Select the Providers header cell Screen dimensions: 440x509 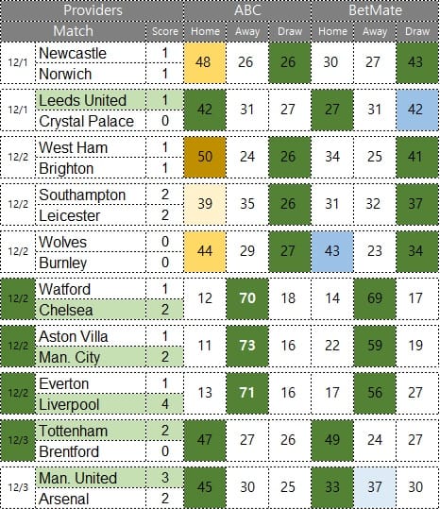click(93, 10)
